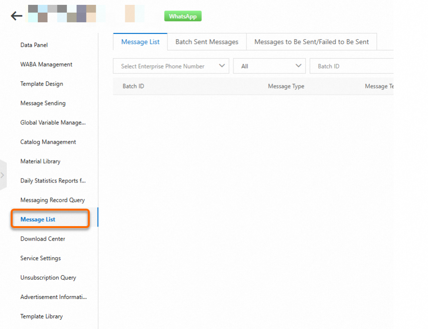
Task: Select Message List in the sidebar
Action: tap(38, 219)
